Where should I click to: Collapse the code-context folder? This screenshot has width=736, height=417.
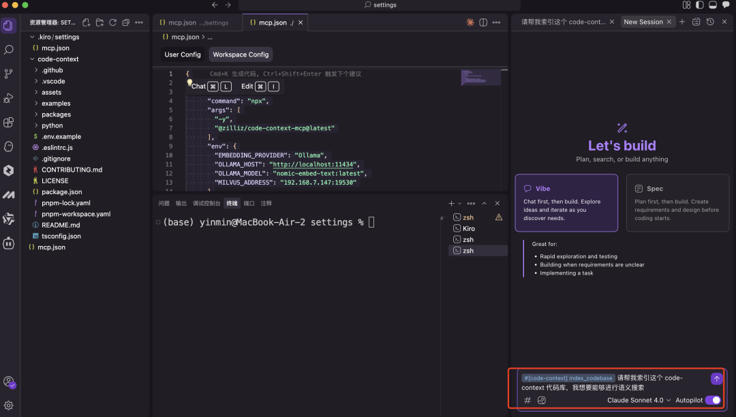(x=32, y=59)
